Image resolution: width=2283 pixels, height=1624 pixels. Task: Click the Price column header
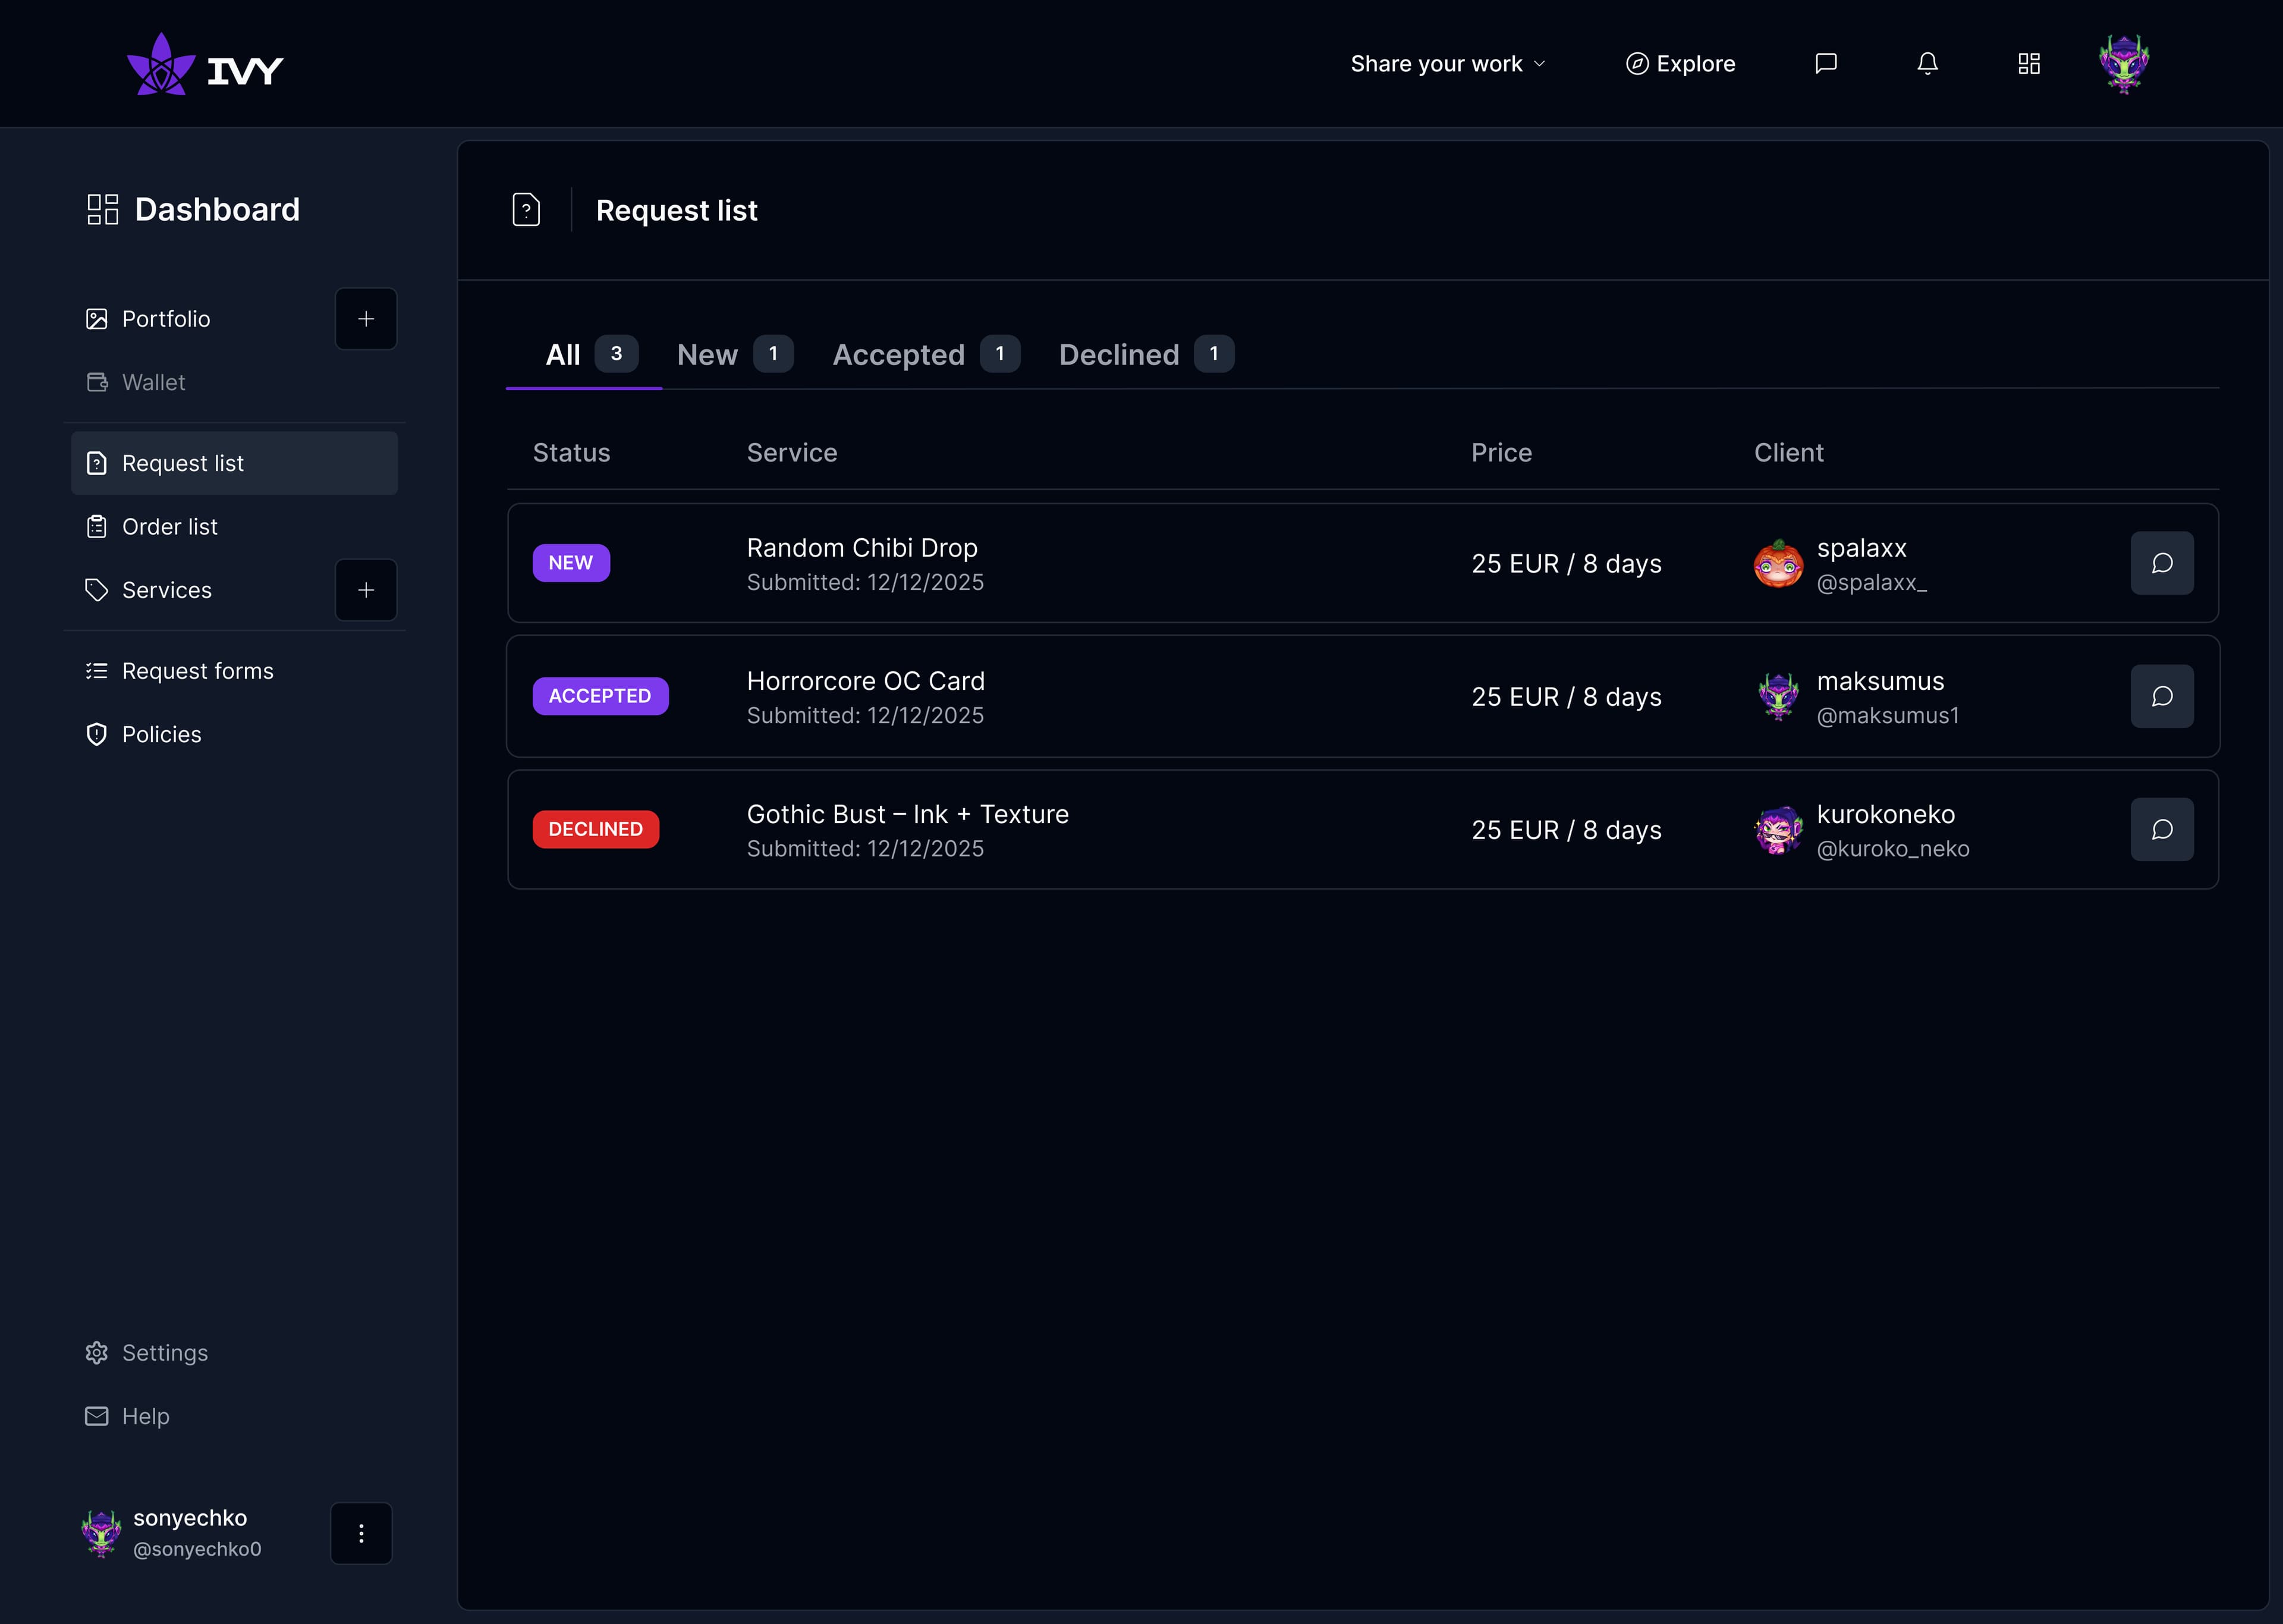tap(1501, 453)
